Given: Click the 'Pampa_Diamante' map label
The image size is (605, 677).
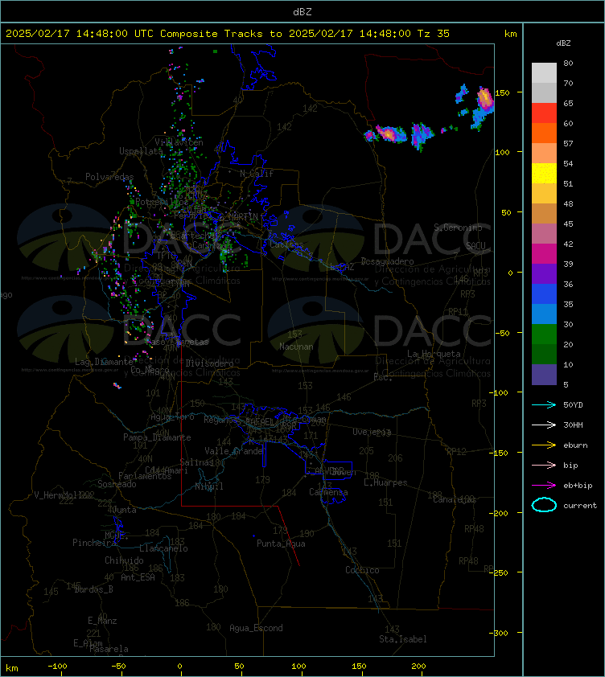Looking at the screenshot, I should (157, 437).
